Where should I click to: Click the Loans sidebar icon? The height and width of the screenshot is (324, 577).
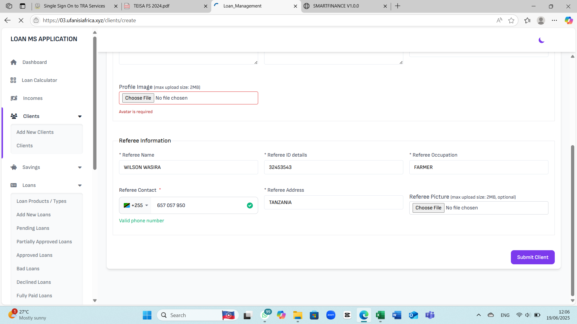(14, 185)
